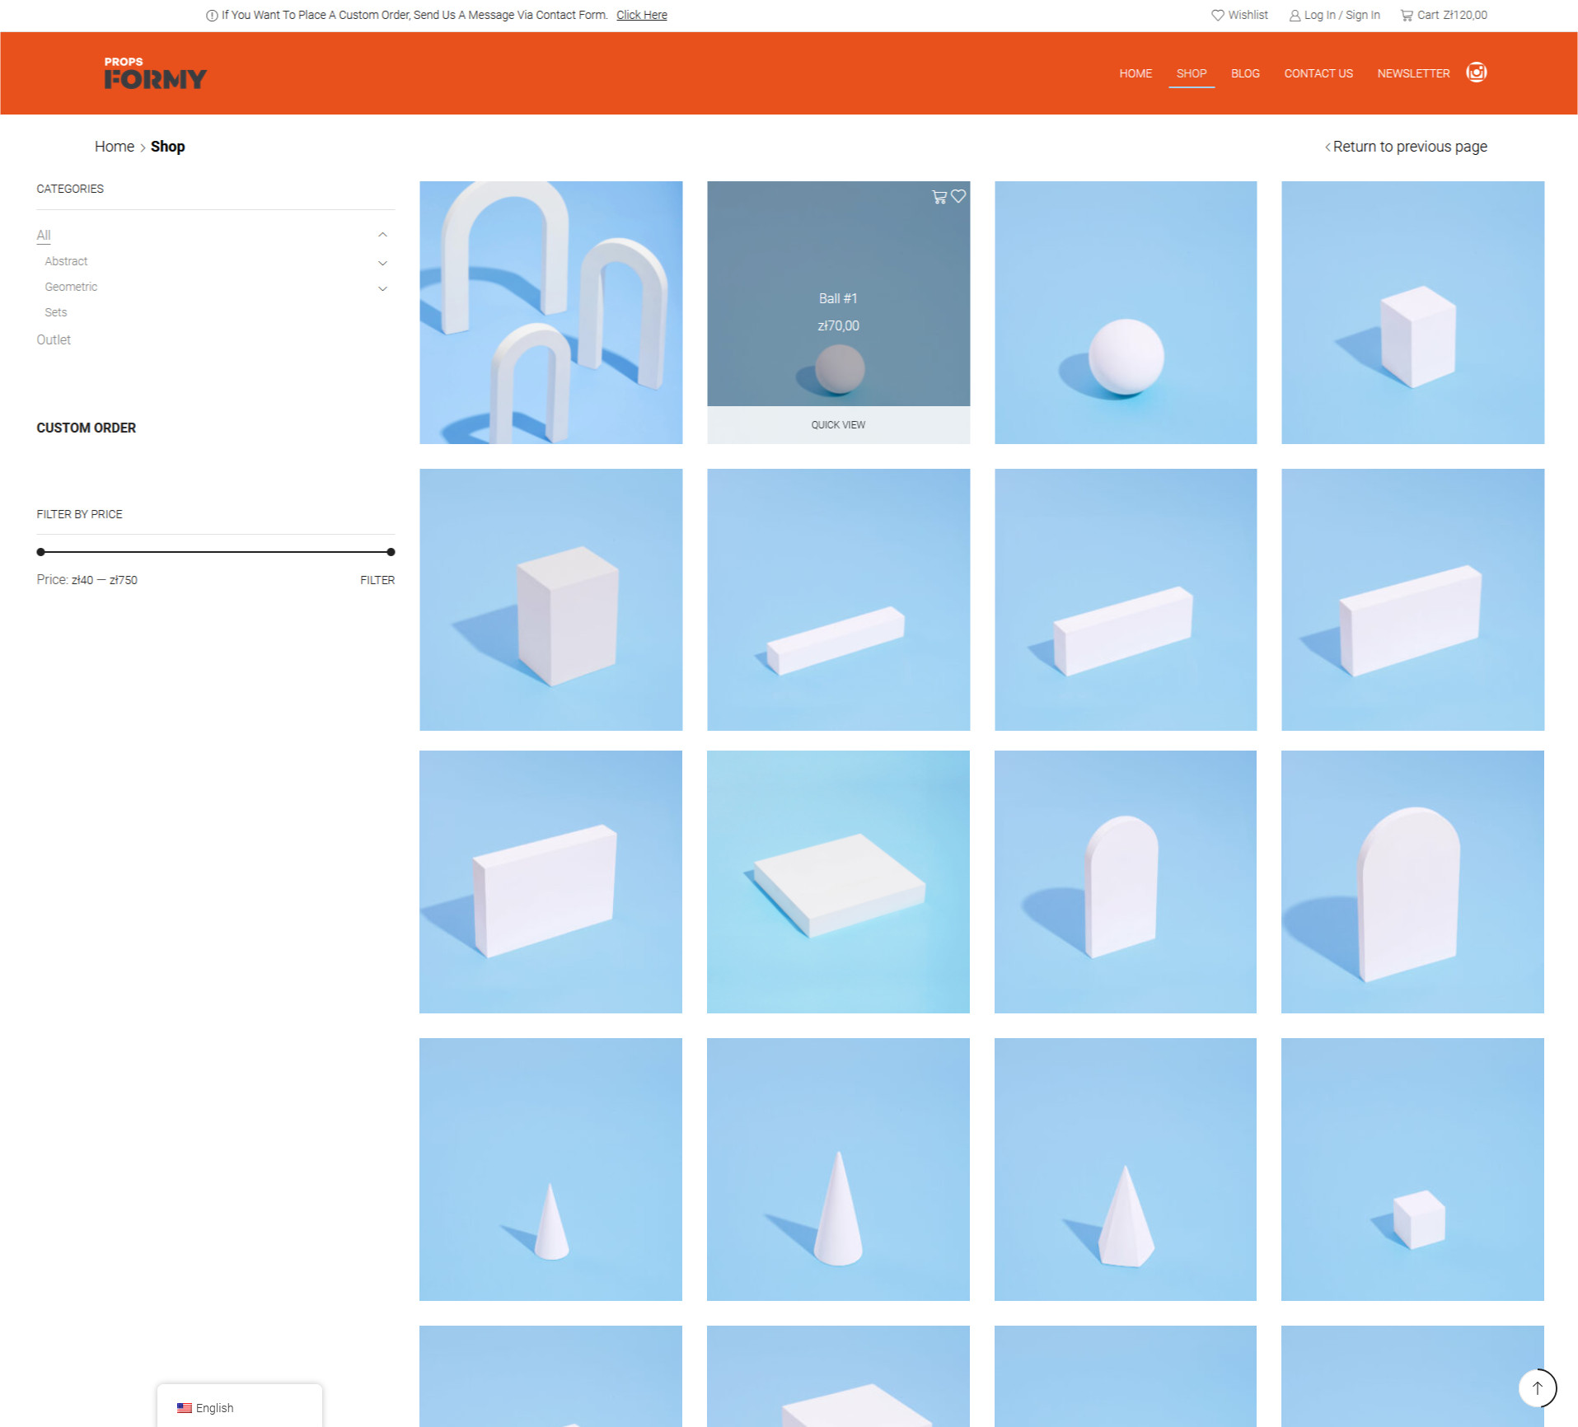Click the Instagram icon in header
The image size is (1578, 1427).
pos(1476,73)
